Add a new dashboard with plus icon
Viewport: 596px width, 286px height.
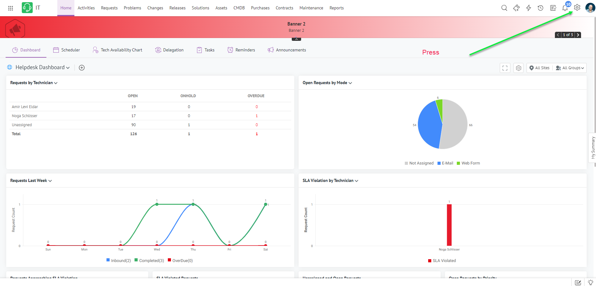tap(82, 68)
